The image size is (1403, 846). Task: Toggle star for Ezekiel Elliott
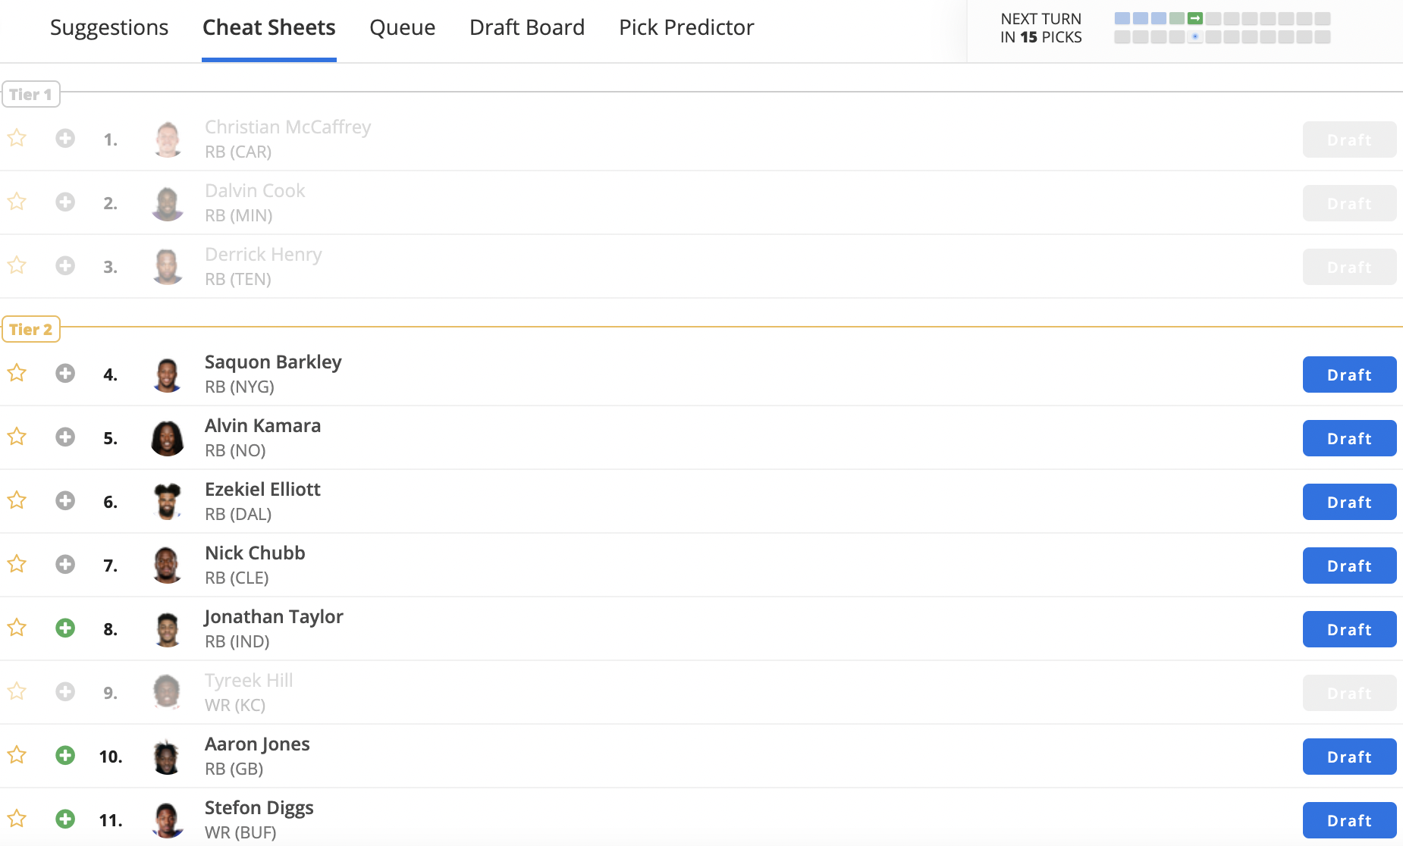tap(17, 500)
